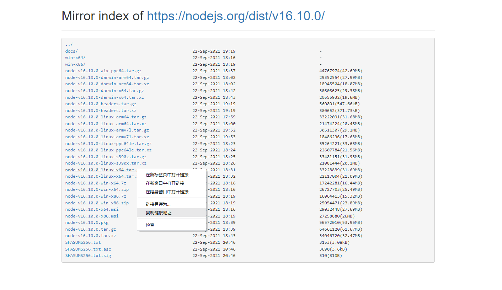Download node-v16.10.0-darwin-arm64.tar.xz
The height and width of the screenshot is (290, 502).
click(107, 84)
